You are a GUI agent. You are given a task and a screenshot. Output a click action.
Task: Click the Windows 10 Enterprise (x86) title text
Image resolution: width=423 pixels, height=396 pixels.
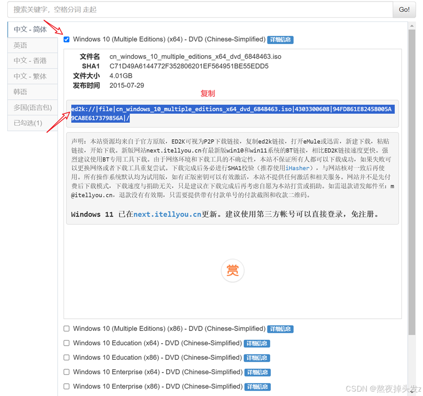158,386
